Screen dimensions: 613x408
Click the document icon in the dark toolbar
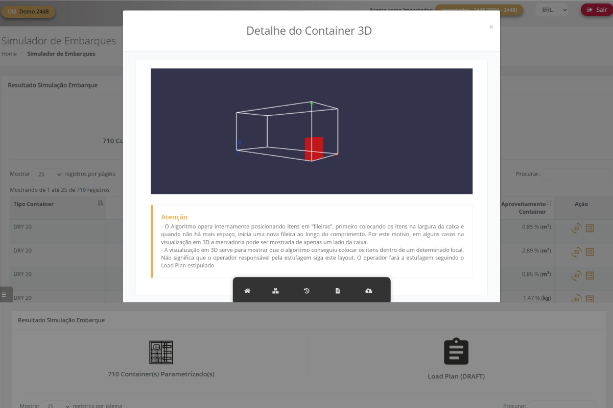[338, 291]
